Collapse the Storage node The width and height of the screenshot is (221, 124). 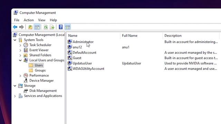tap(15, 86)
